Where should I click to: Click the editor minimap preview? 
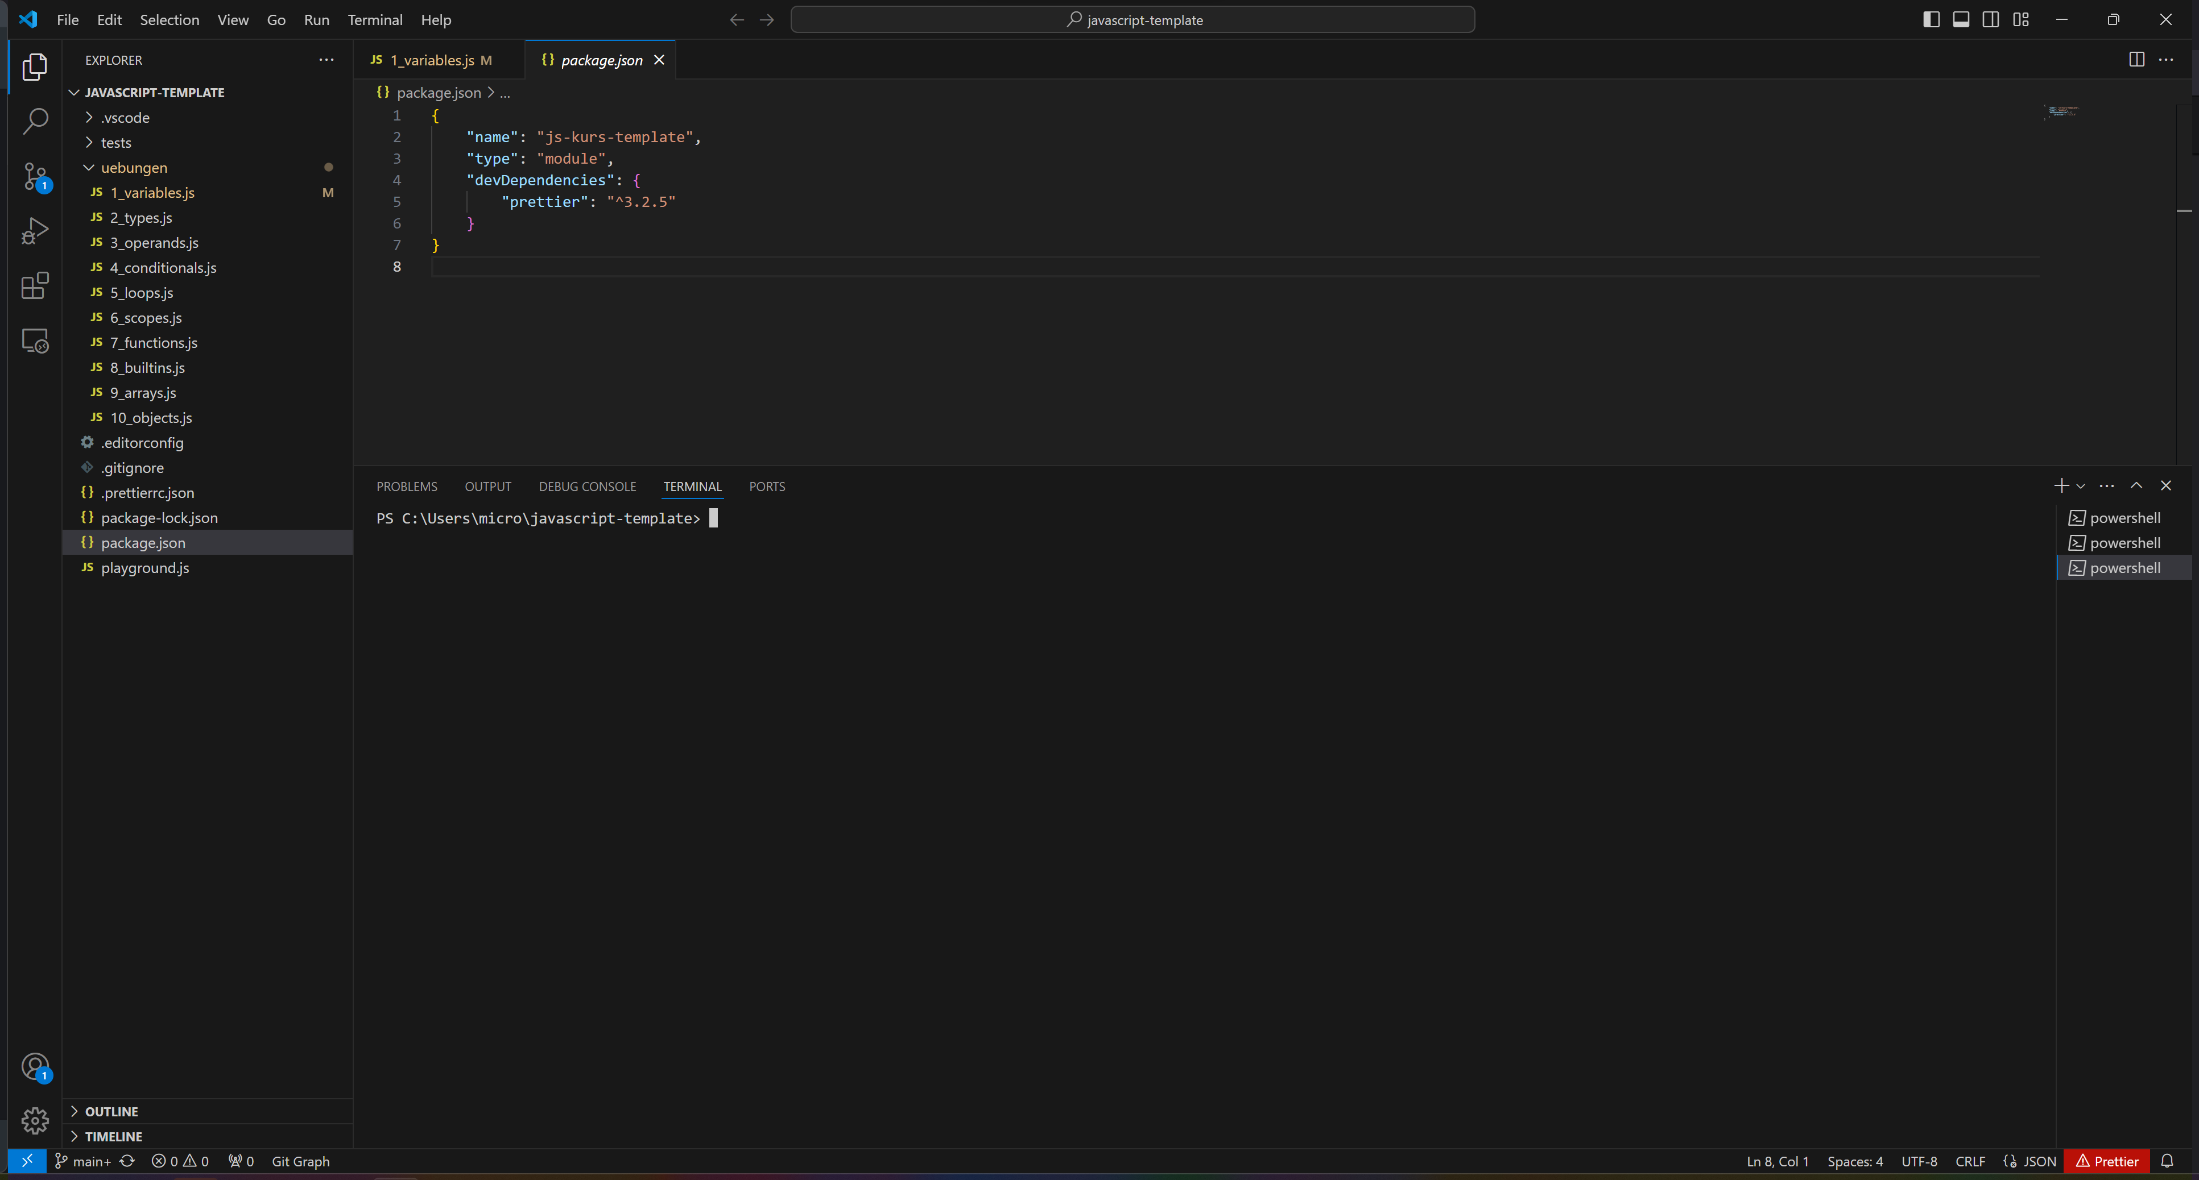point(2061,112)
